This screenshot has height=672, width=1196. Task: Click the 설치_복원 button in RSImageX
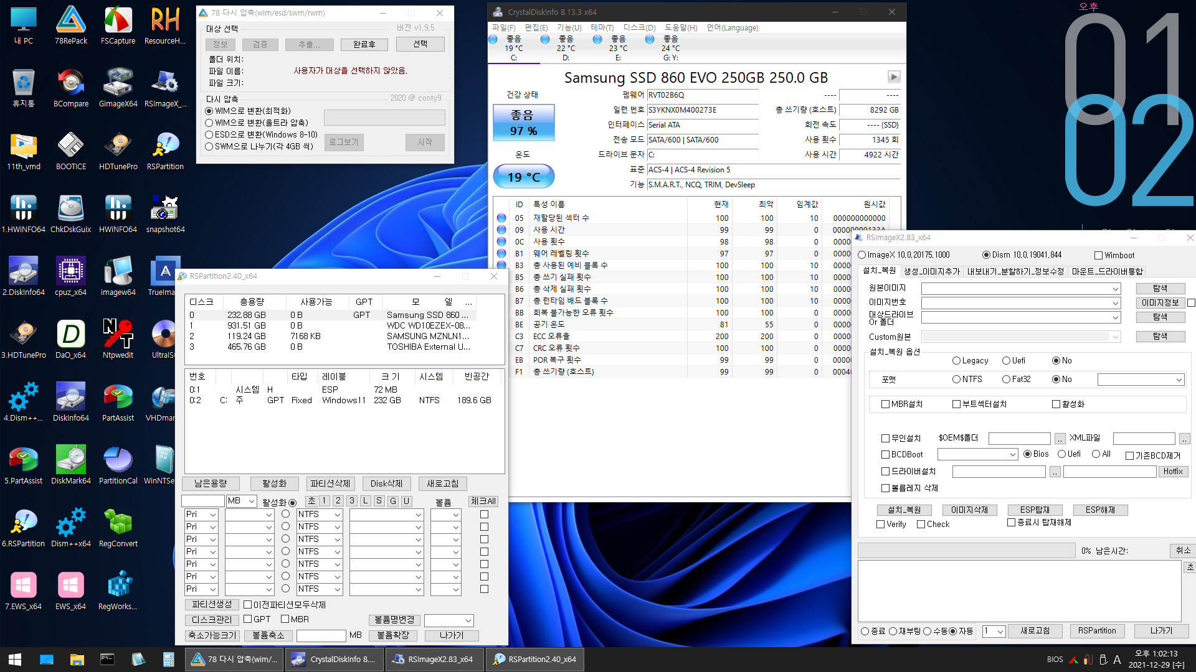904,510
